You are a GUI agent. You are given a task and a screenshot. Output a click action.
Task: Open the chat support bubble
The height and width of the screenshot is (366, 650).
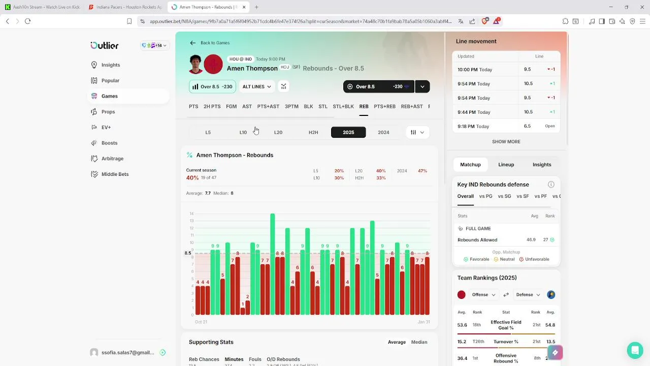coord(635,350)
